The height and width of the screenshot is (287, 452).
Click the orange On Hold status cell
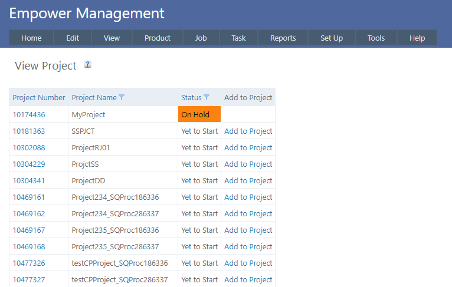[199, 114]
